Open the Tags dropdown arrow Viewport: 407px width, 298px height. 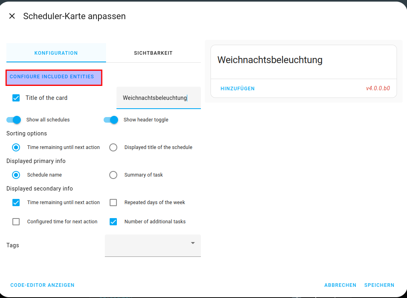click(x=192, y=243)
